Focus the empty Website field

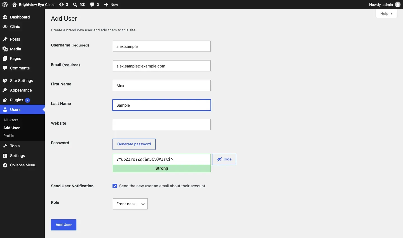coord(162,125)
